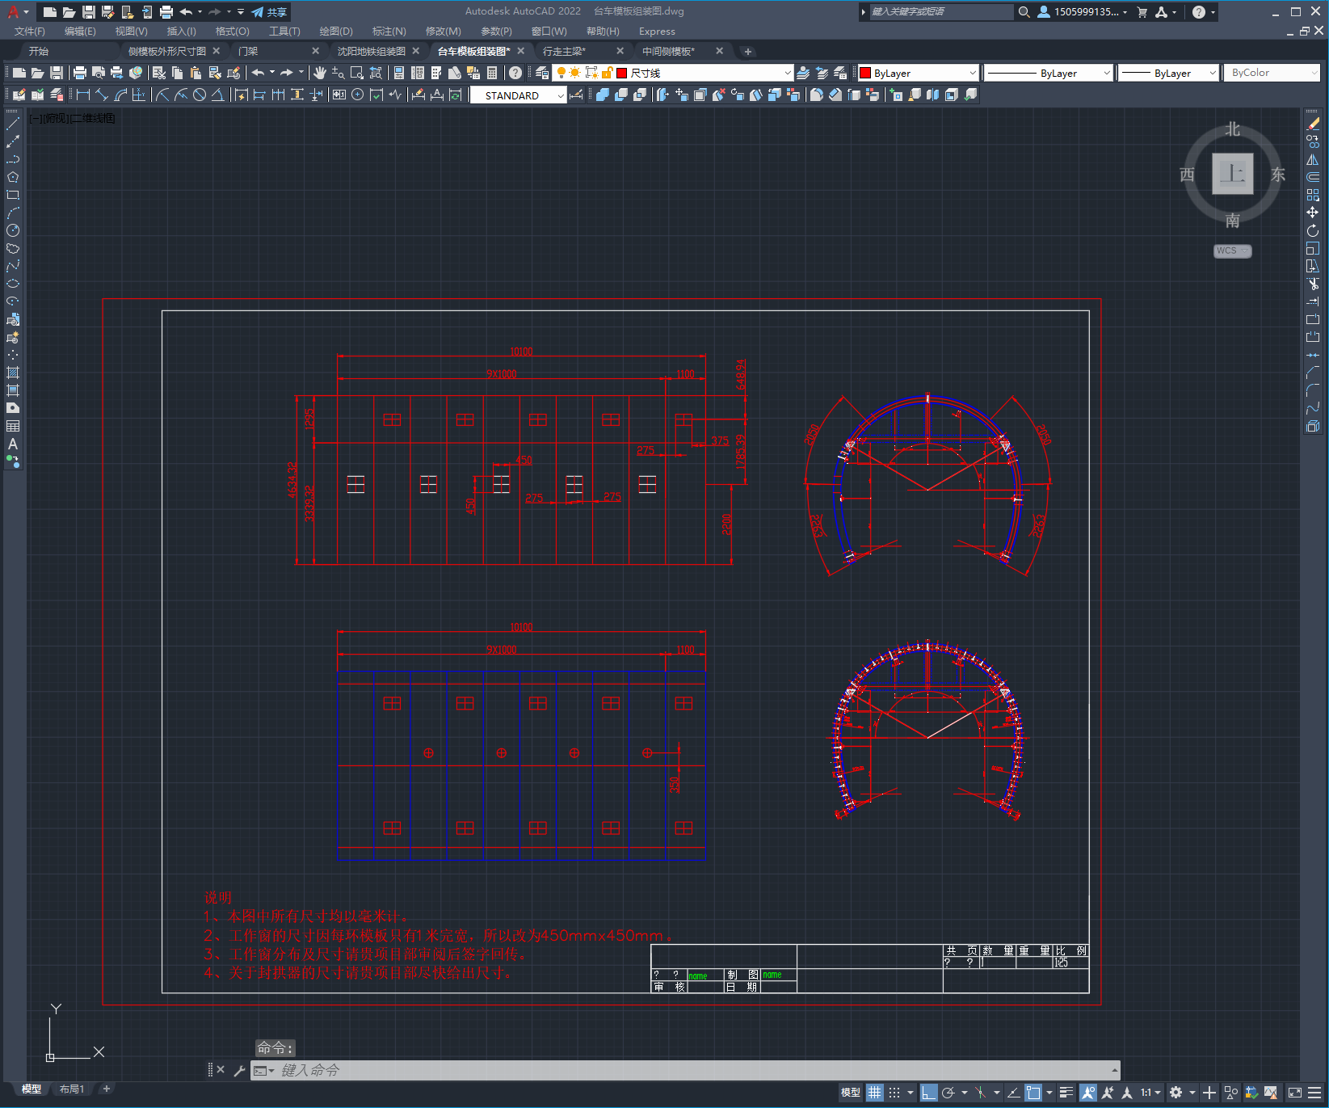This screenshot has height=1108, width=1329.
Task: Toggle Ortho mode in status bar
Action: point(928,1093)
